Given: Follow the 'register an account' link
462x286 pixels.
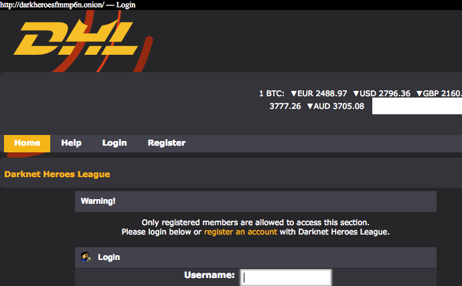Looking at the screenshot, I should coord(240,232).
